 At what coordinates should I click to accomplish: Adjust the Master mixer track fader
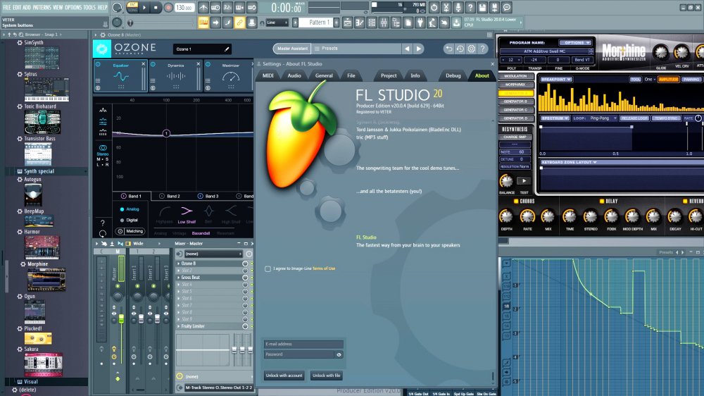pos(121,320)
